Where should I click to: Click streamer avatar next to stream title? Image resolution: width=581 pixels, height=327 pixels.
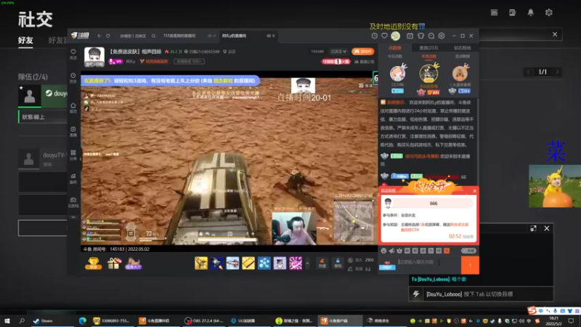(x=94, y=57)
